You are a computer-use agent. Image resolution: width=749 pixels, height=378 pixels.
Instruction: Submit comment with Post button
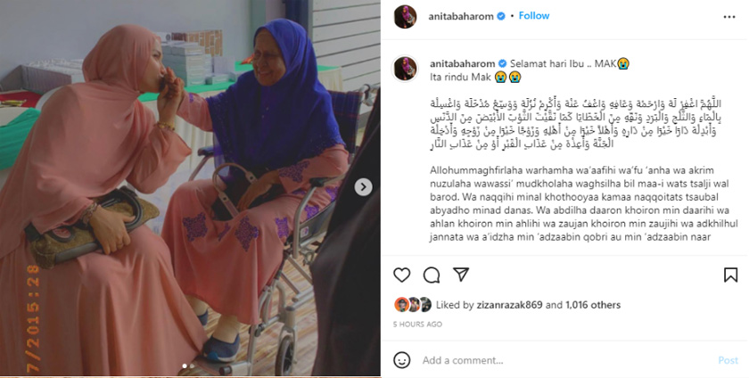click(728, 360)
